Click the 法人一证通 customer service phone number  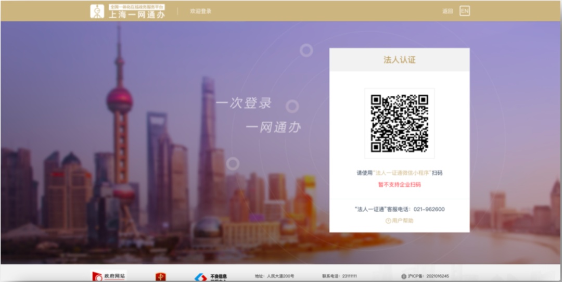pyautogui.click(x=429, y=209)
